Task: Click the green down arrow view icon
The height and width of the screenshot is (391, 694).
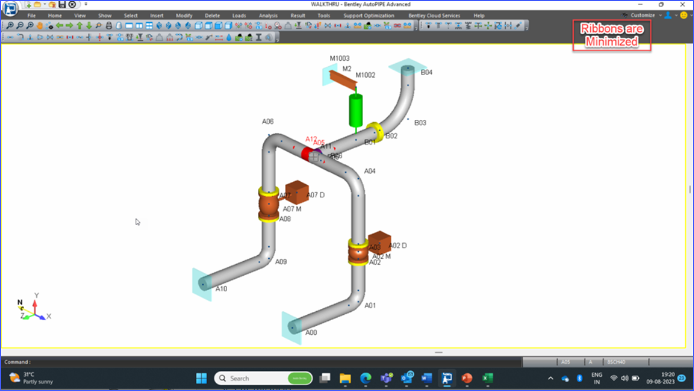Action: (89, 25)
